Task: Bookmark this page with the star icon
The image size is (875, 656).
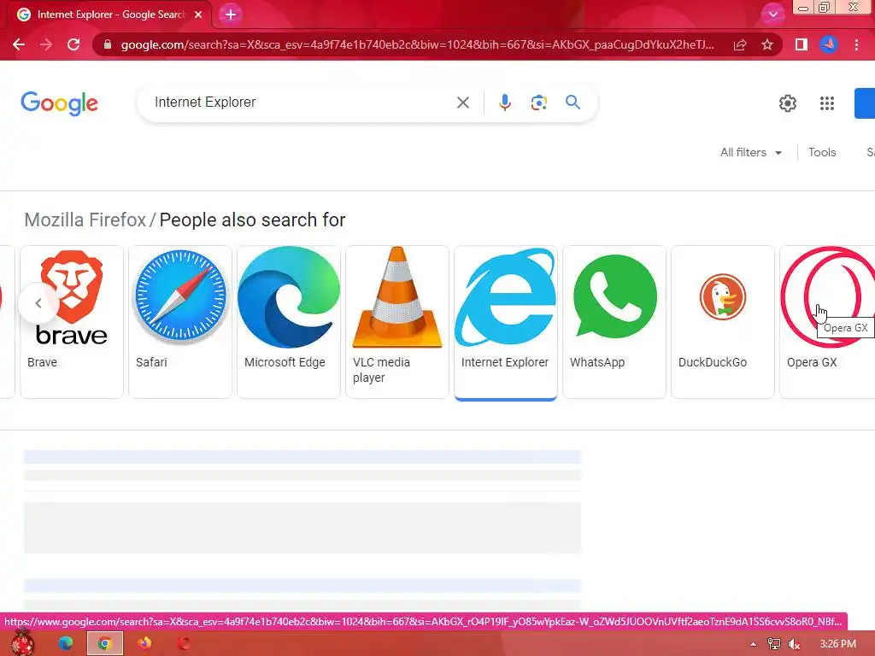Action: [767, 44]
